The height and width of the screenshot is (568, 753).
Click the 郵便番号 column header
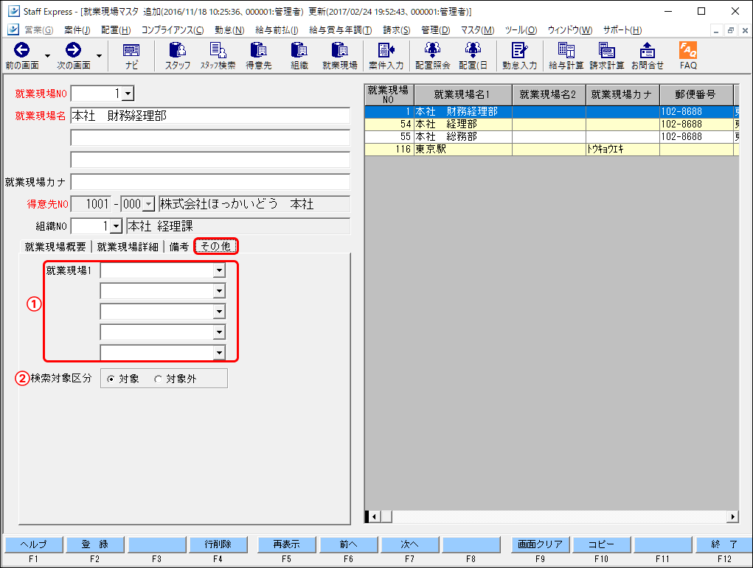pyautogui.click(x=696, y=94)
